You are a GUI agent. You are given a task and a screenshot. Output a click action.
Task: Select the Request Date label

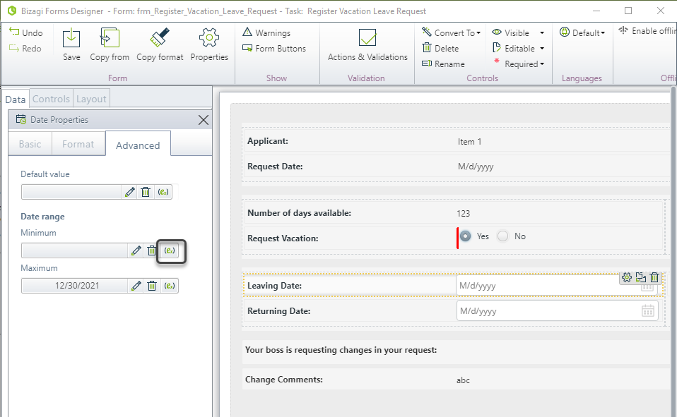(x=275, y=167)
